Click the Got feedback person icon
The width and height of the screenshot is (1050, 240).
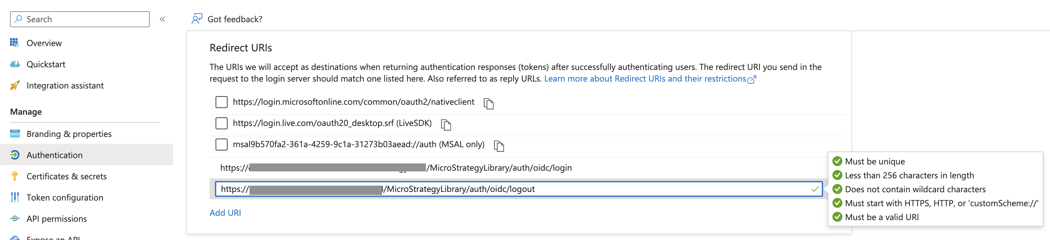(197, 19)
